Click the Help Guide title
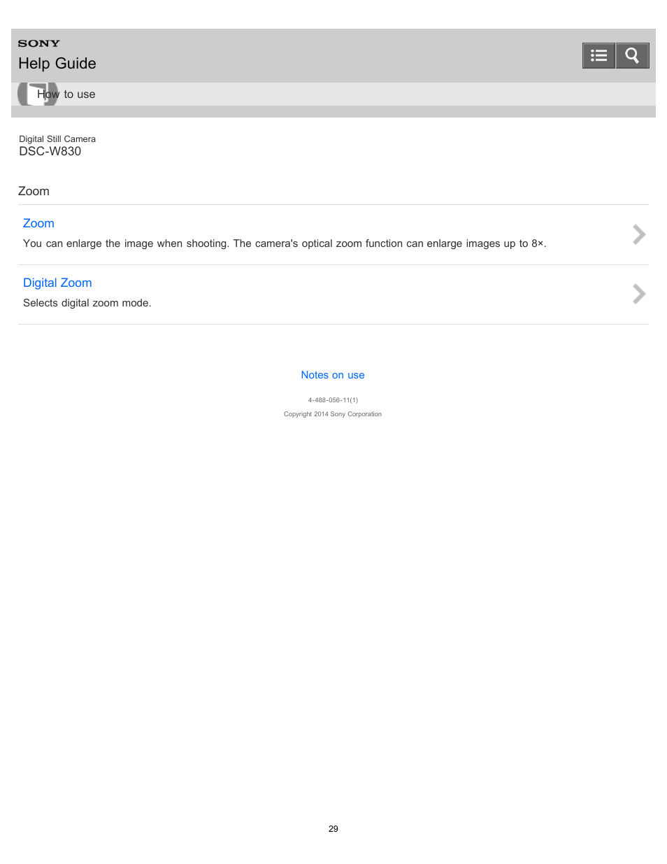667x864 pixels. click(57, 64)
